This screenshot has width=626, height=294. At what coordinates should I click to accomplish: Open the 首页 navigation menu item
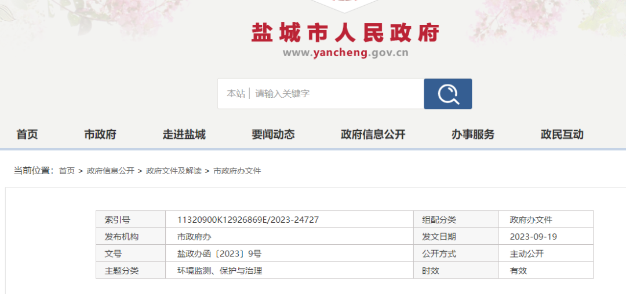27,135
